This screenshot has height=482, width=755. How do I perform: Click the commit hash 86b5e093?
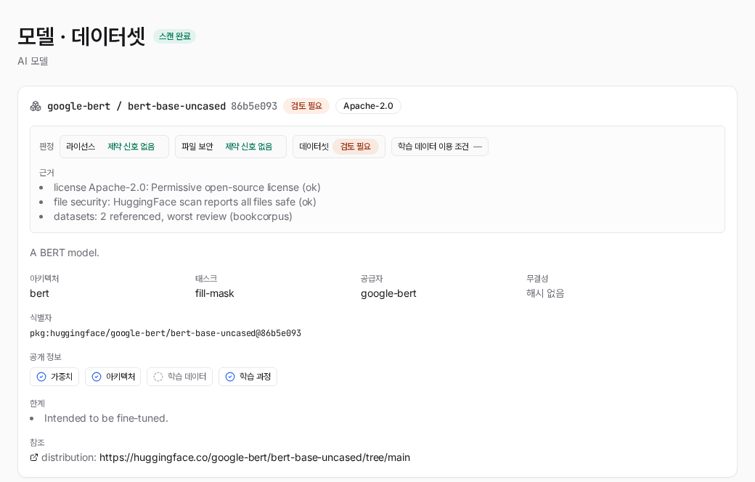click(254, 106)
